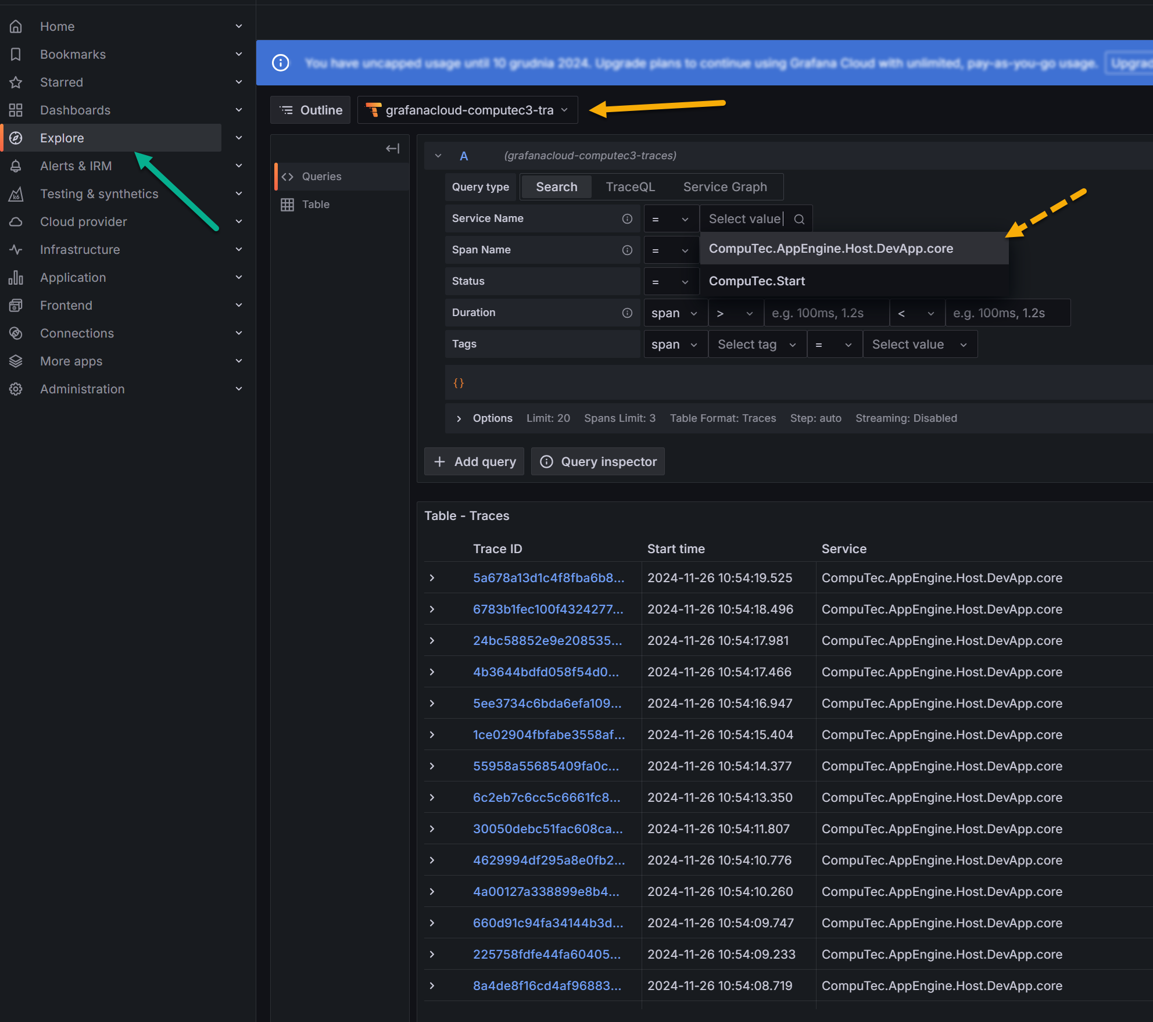The image size is (1153, 1022).
Task: Open the Status operator dropdown
Action: coord(671,282)
